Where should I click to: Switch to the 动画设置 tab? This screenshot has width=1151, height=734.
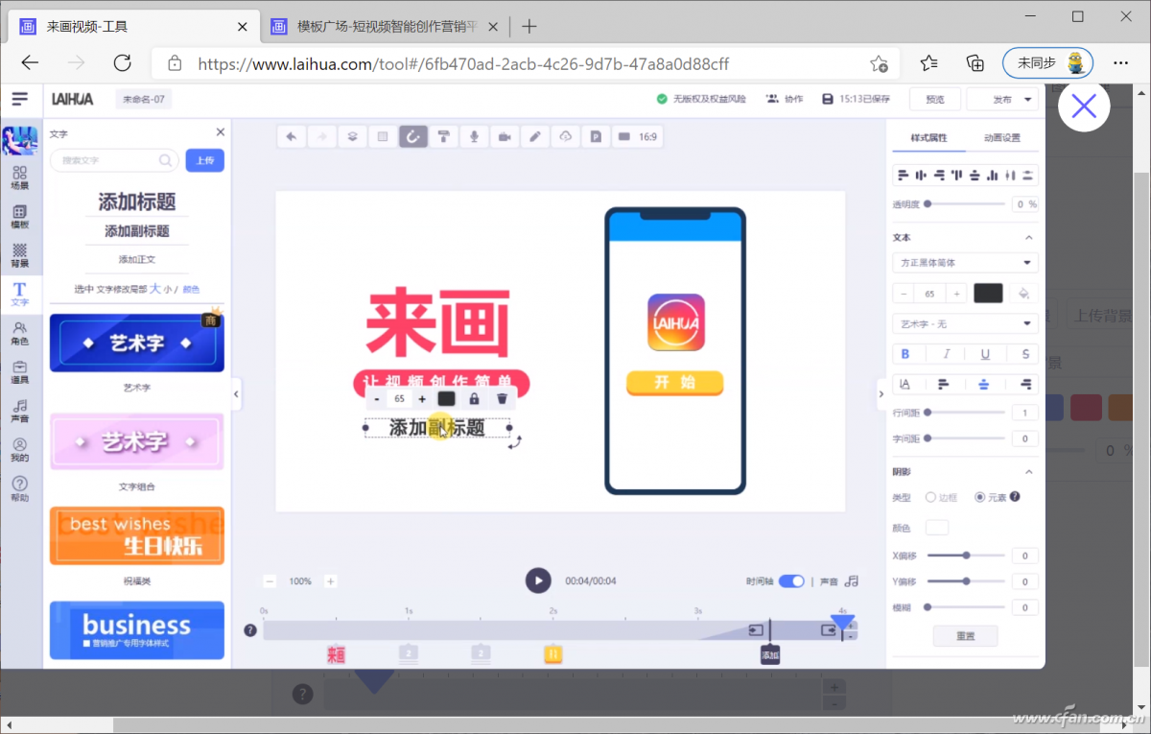[x=1001, y=138]
